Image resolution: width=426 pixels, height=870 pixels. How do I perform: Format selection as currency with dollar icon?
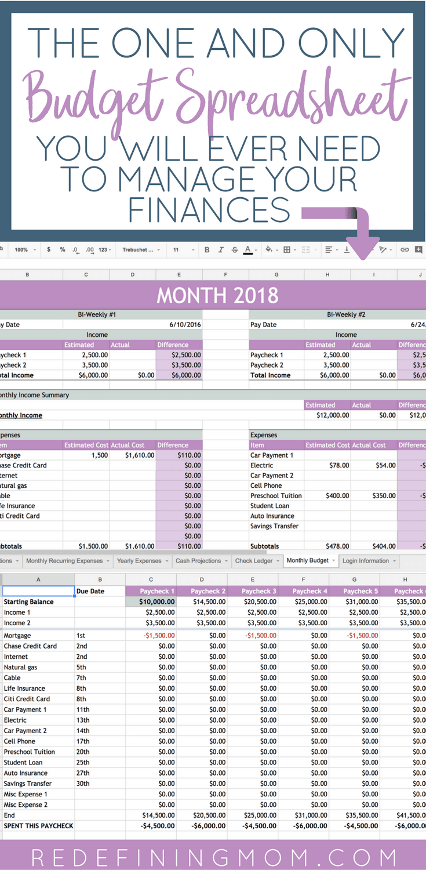tap(49, 249)
